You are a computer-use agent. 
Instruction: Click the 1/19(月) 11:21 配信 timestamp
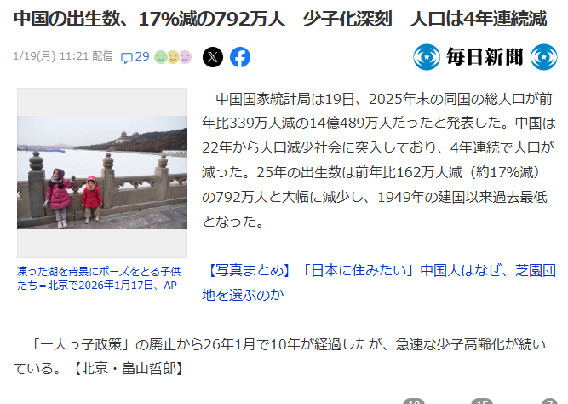(63, 56)
